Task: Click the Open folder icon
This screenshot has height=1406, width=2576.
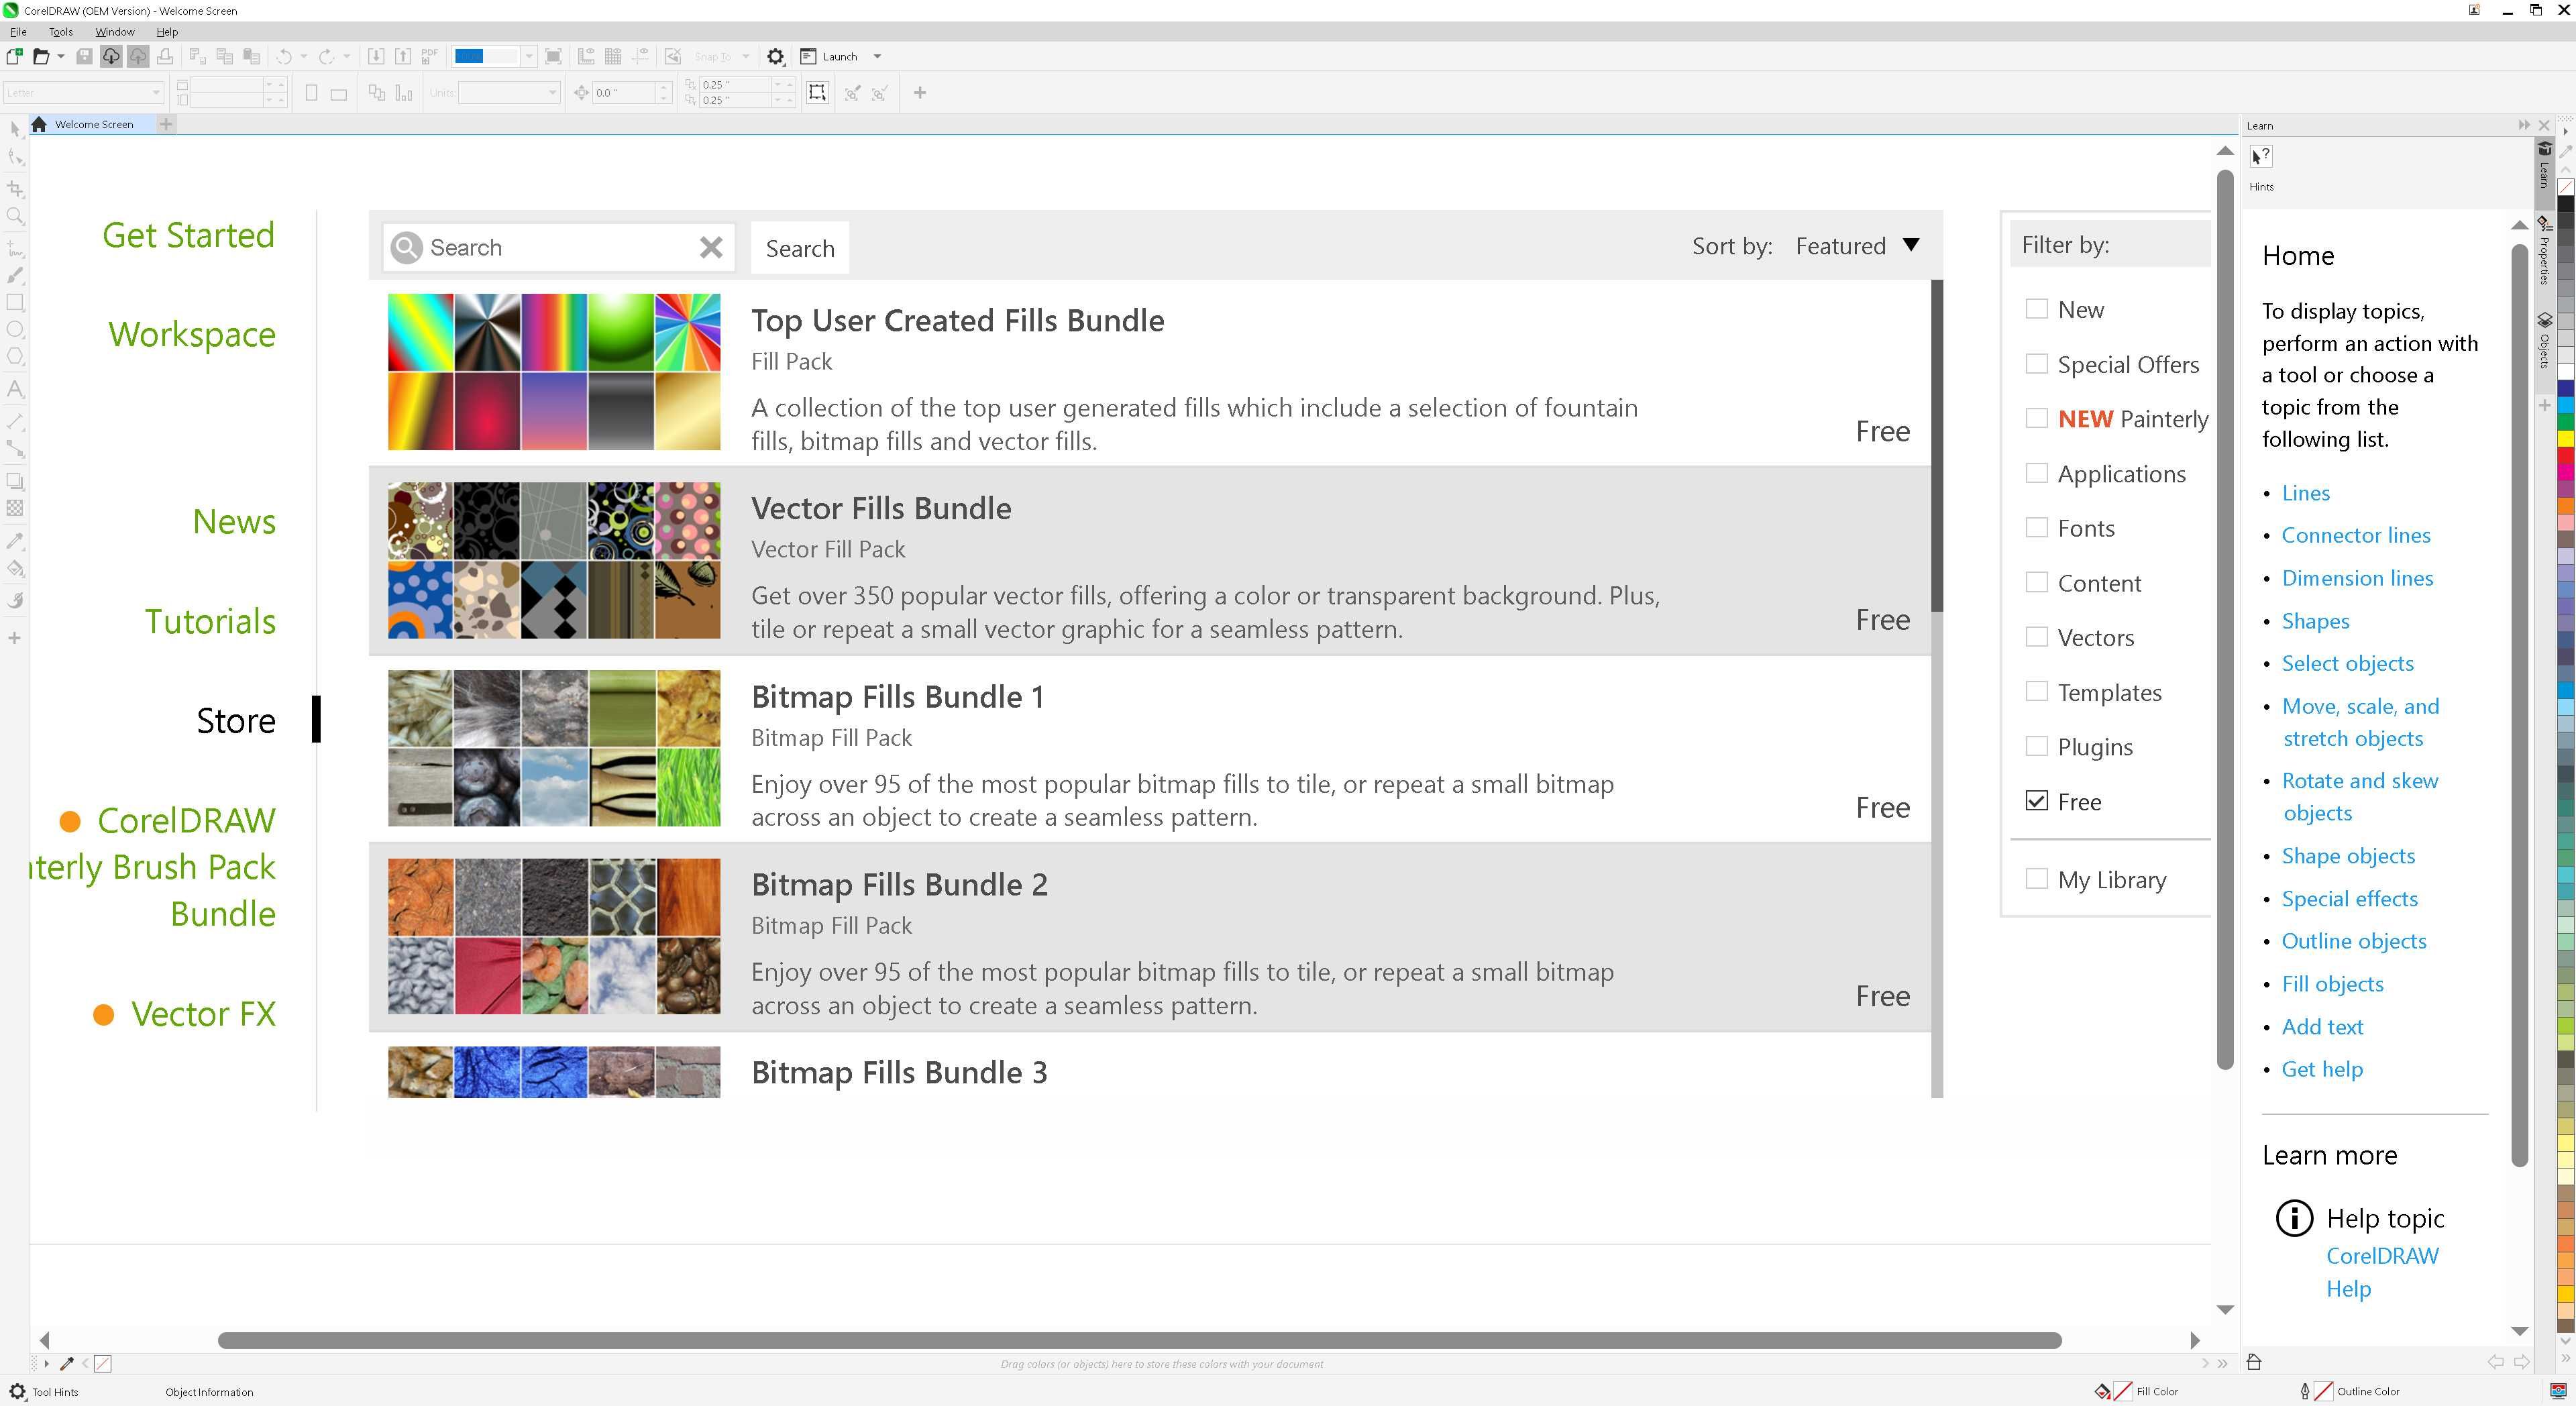Action: pos(41,57)
